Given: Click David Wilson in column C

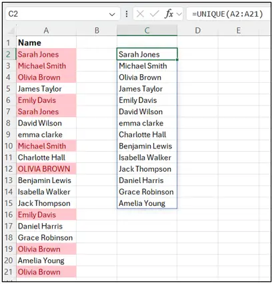Looking at the screenshot, I should (147, 112).
